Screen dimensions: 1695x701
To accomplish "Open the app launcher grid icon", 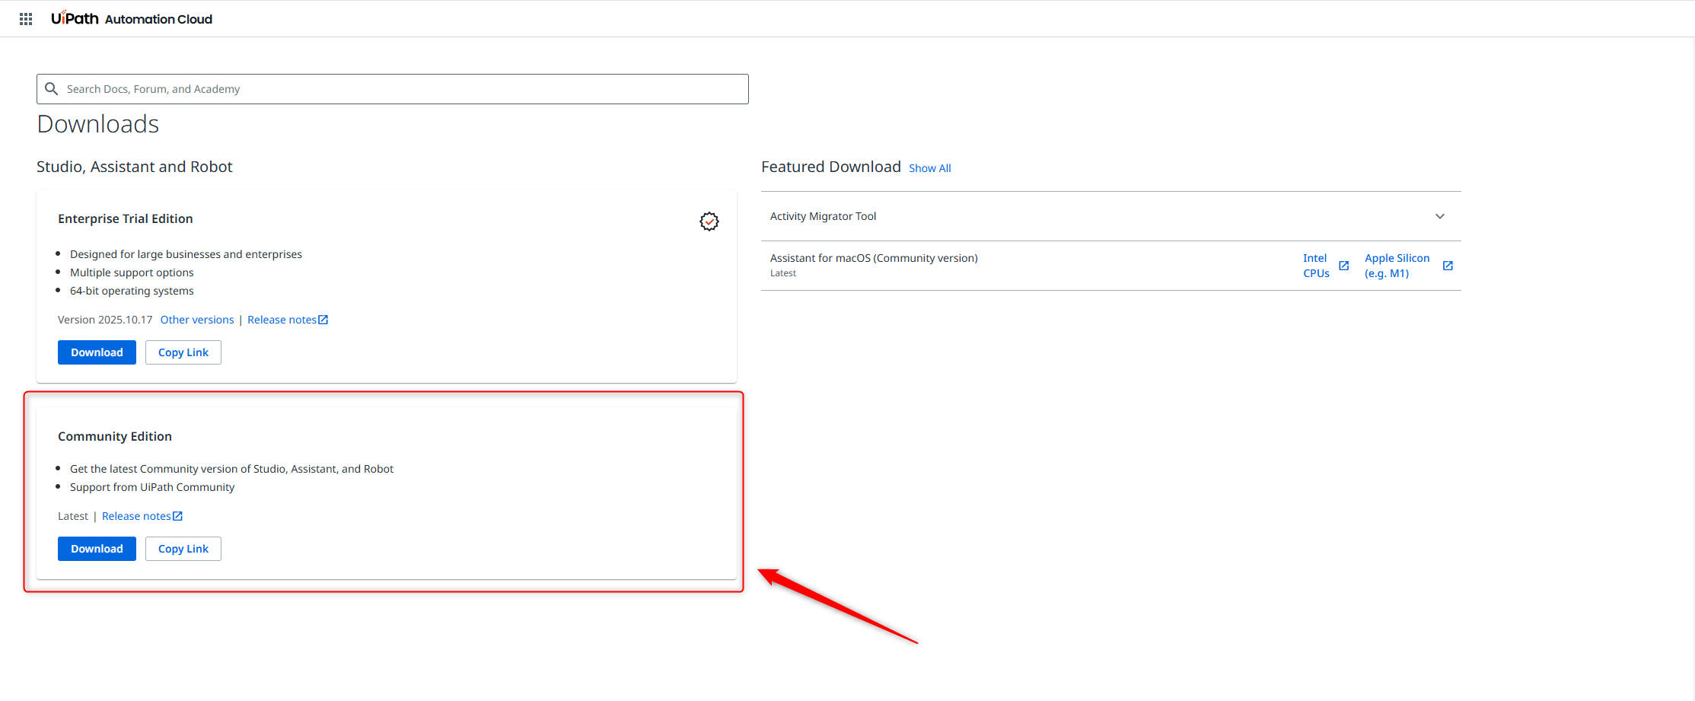I will click(x=26, y=19).
